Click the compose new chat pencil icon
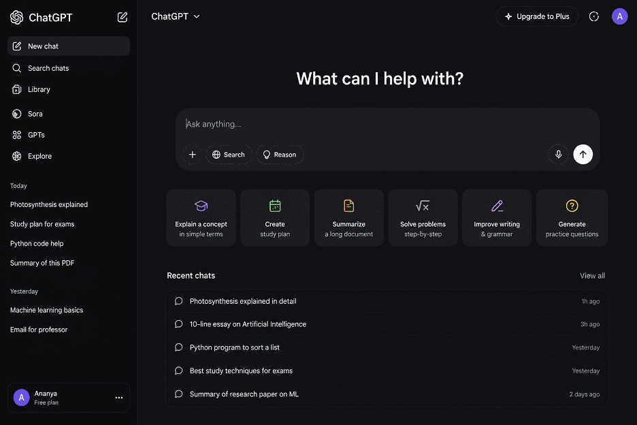Viewport: 637px width, 425px height. tap(122, 17)
